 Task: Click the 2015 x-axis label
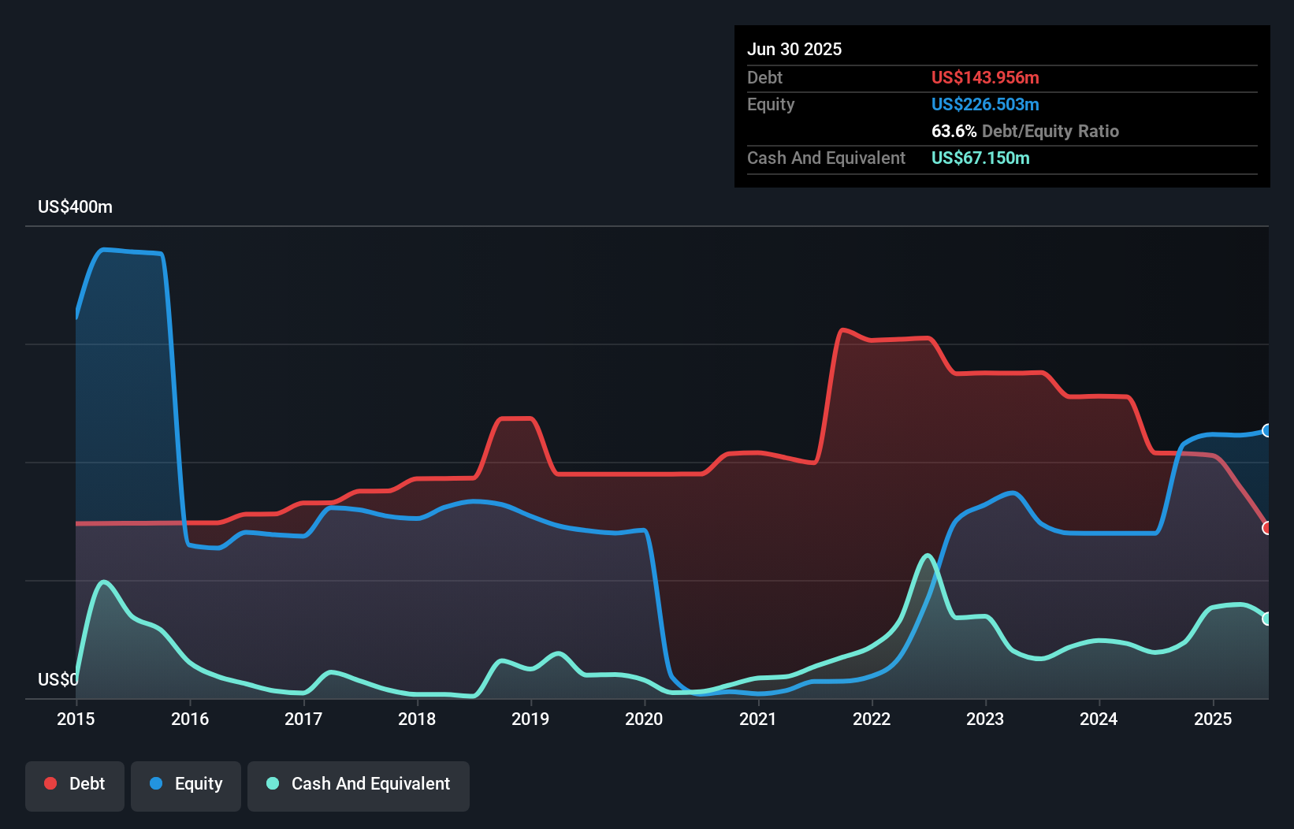click(76, 719)
